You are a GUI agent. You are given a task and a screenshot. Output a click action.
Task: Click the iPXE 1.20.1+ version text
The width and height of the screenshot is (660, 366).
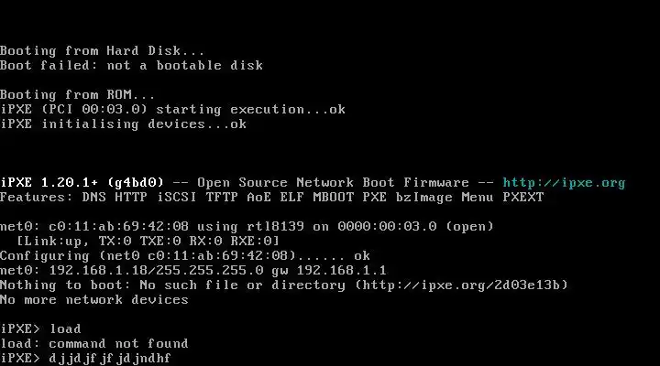coord(49,183)
